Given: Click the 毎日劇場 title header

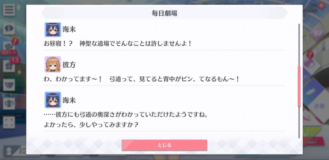Looking at the screenshot, I should click(164, 13).
